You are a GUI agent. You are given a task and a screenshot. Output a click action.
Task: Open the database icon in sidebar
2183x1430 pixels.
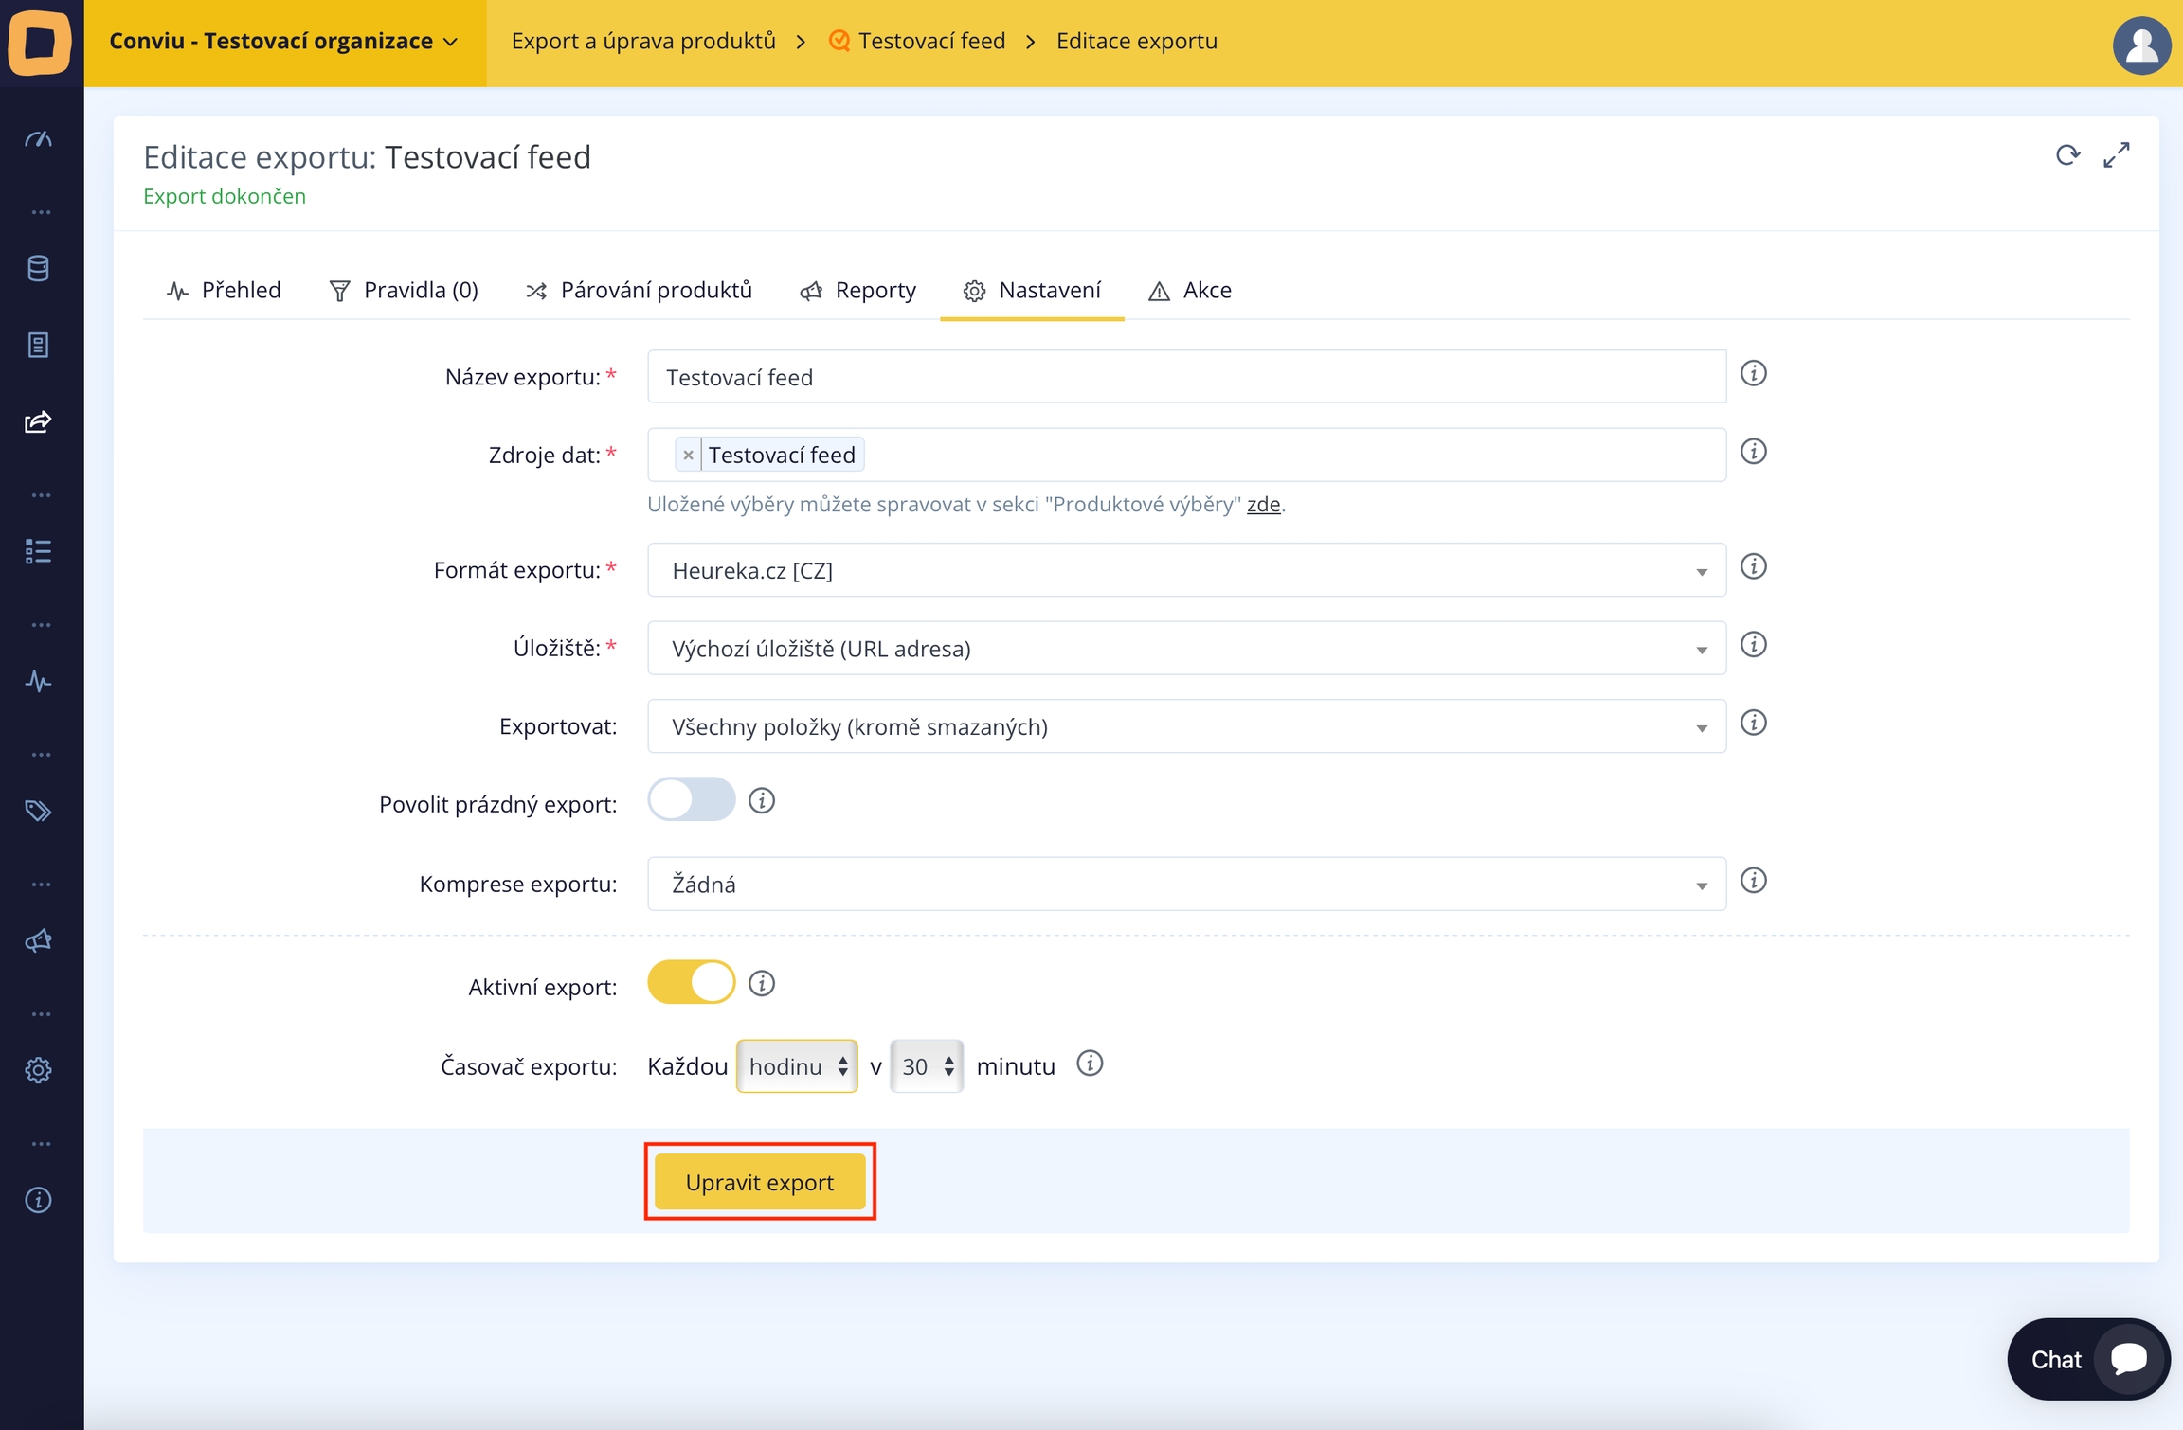(x=38, y=269)
